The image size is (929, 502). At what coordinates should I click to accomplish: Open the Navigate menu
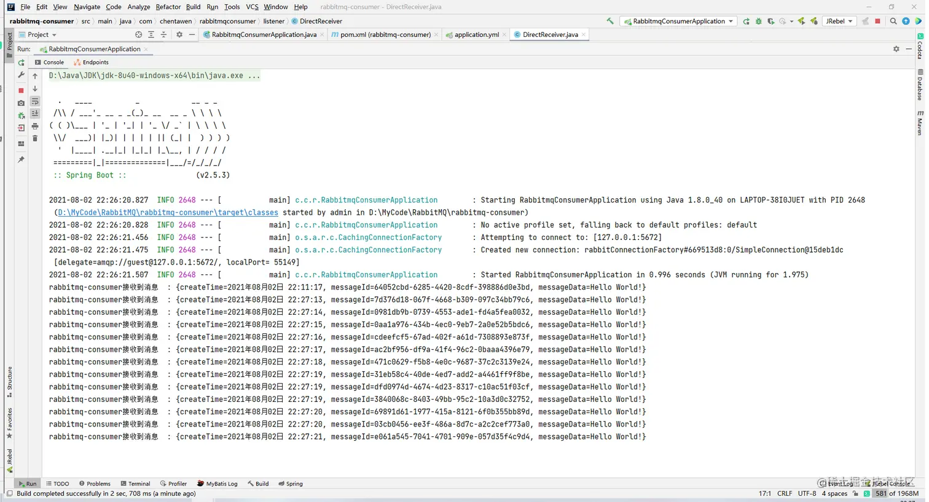tap(87, 7)
